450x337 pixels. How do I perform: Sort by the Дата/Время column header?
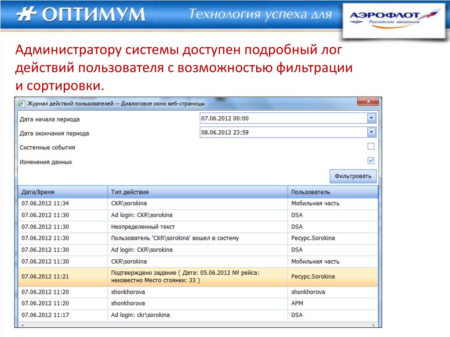62,192
